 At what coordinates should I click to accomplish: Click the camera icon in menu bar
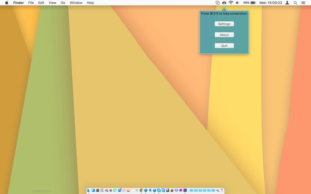pyautogui.click(x=224, y=3)
